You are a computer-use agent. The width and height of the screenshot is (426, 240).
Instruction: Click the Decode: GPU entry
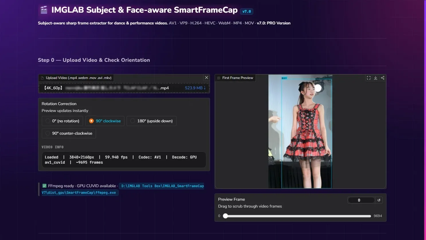point(184,157)
